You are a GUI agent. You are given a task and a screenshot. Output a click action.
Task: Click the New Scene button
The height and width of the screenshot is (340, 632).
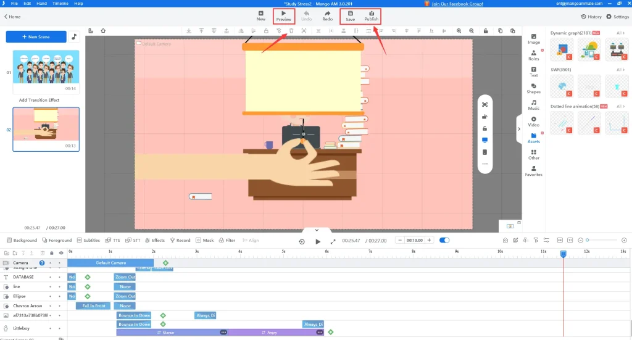[x=36, y=37]
